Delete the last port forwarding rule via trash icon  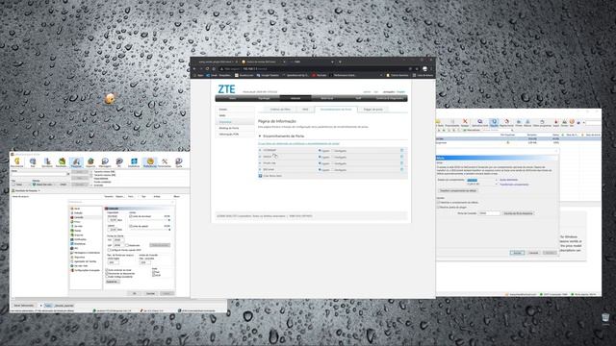click(x=402, y=169)
